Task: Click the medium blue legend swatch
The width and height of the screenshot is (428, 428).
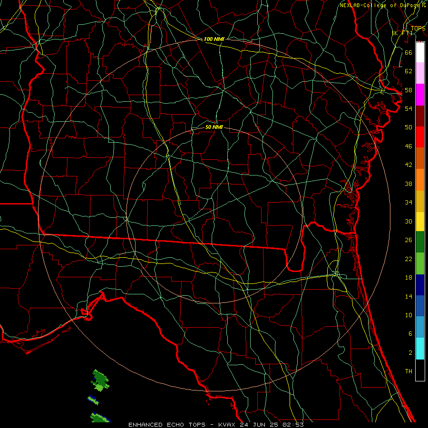Action: pyautogui.click(x=420, y=306)
